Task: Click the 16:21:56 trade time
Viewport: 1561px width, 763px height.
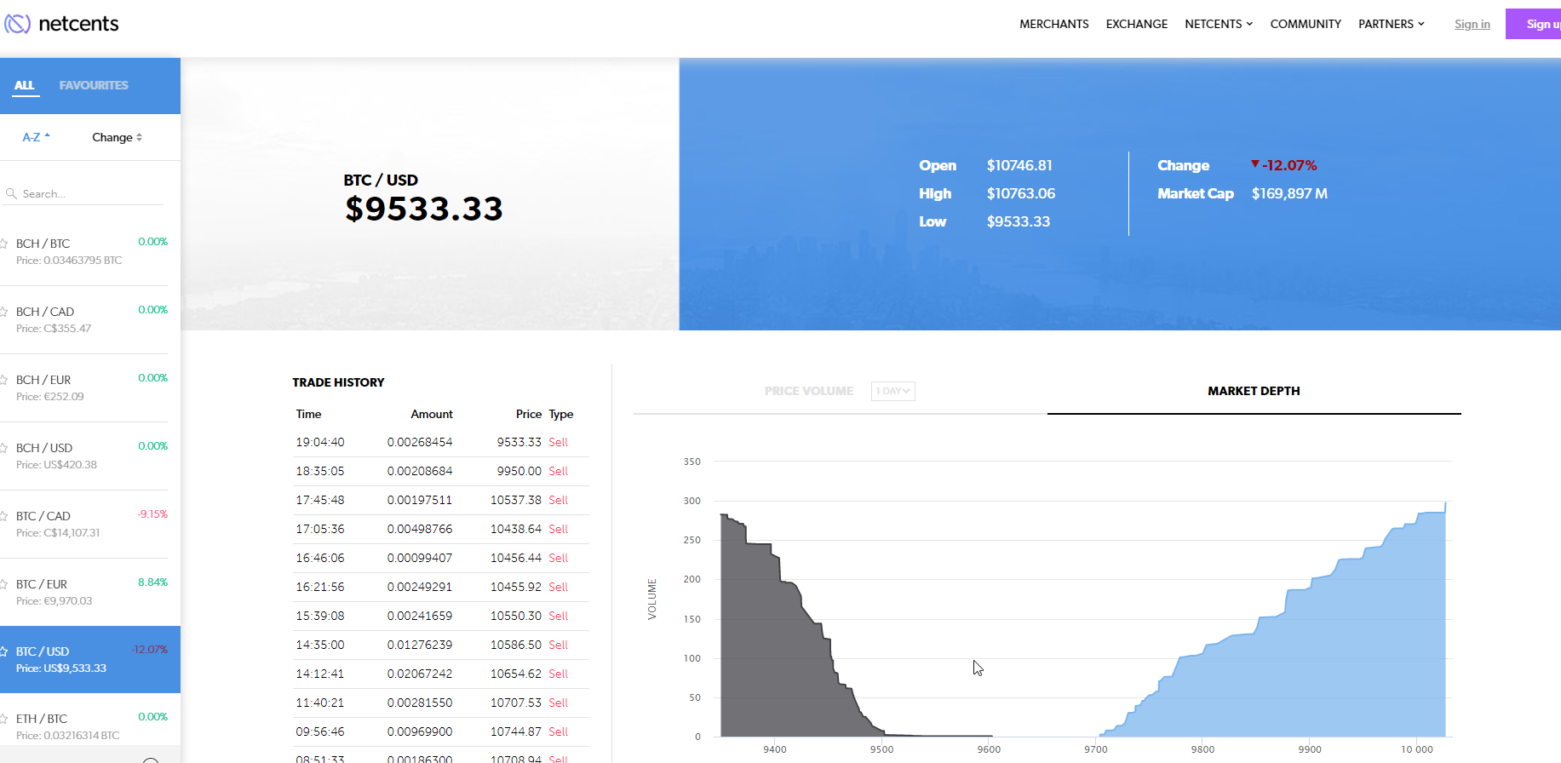Action: coord(320,587)
